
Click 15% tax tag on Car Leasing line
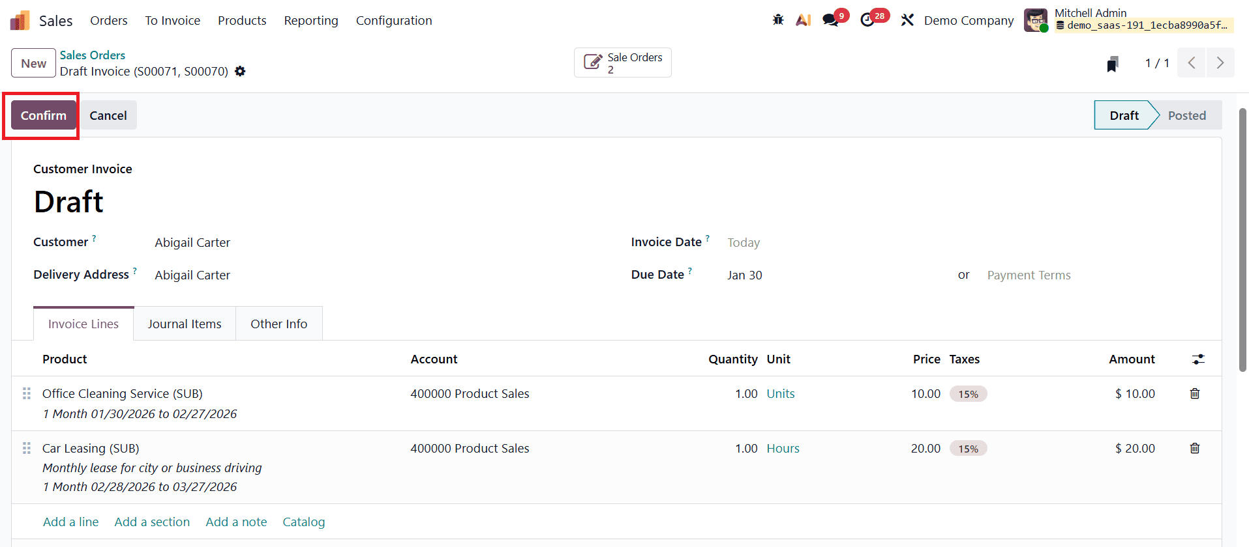(x=969, y=449)
